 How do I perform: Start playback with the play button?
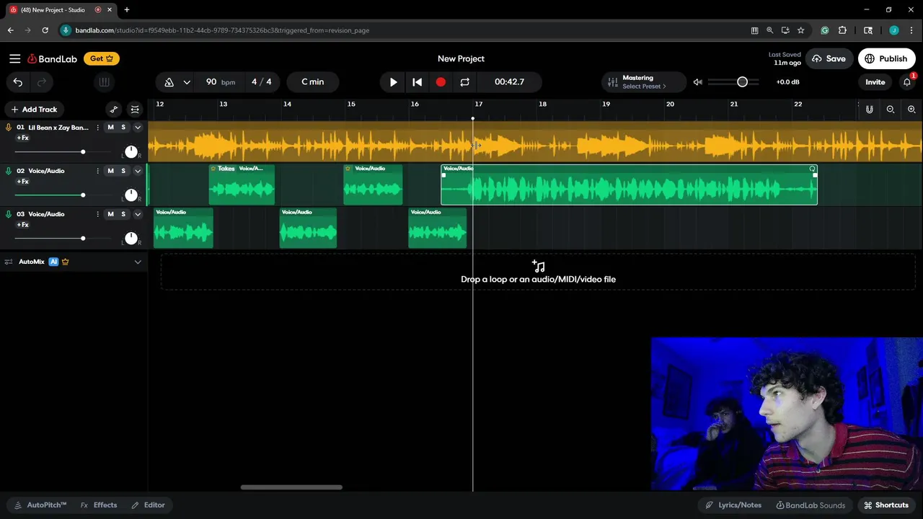pos(393,82)
